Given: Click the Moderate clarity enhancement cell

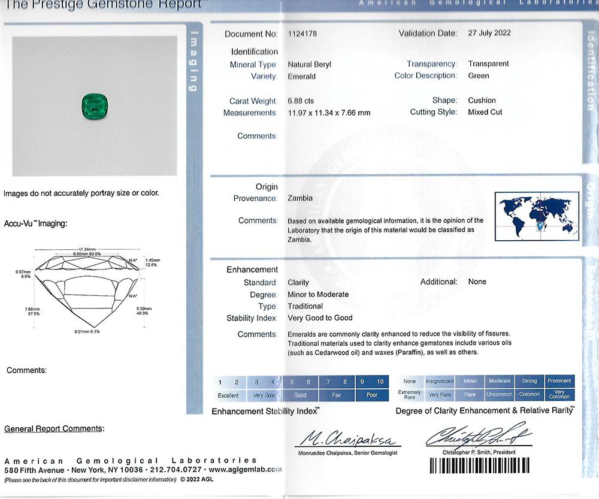Looking at the screenshot, I should point(500,381).
